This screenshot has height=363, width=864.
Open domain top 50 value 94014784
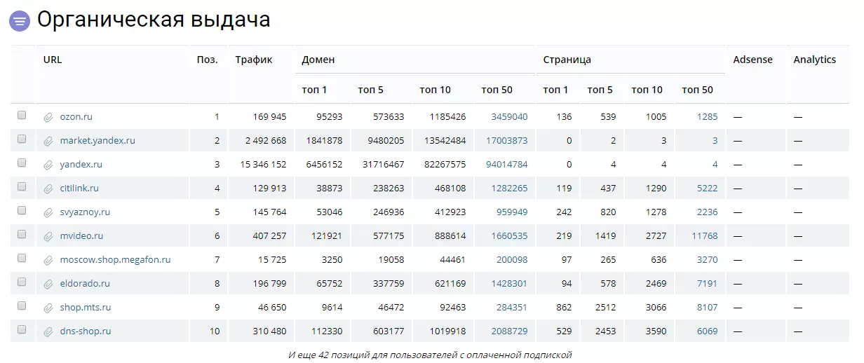(x=506, y=165)
